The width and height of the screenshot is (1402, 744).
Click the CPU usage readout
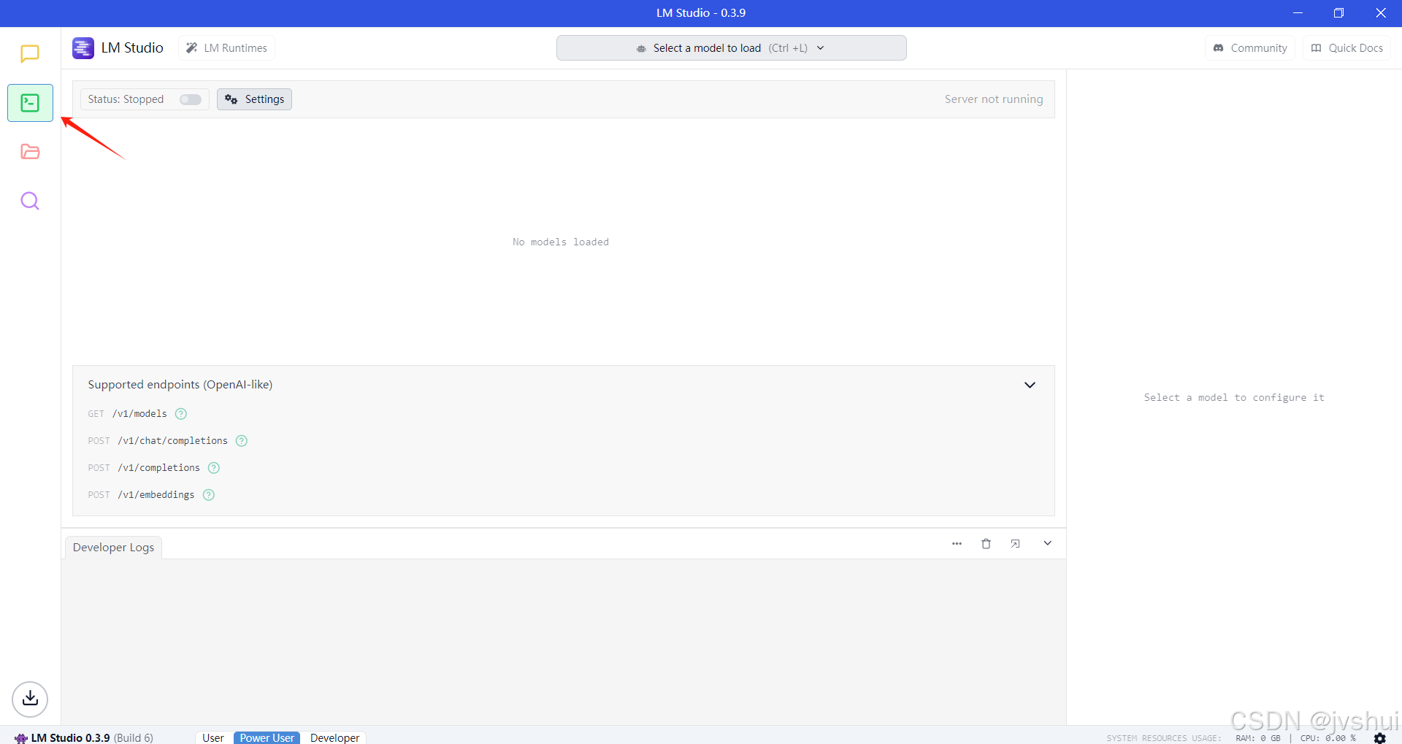(x=1328, y=738)
